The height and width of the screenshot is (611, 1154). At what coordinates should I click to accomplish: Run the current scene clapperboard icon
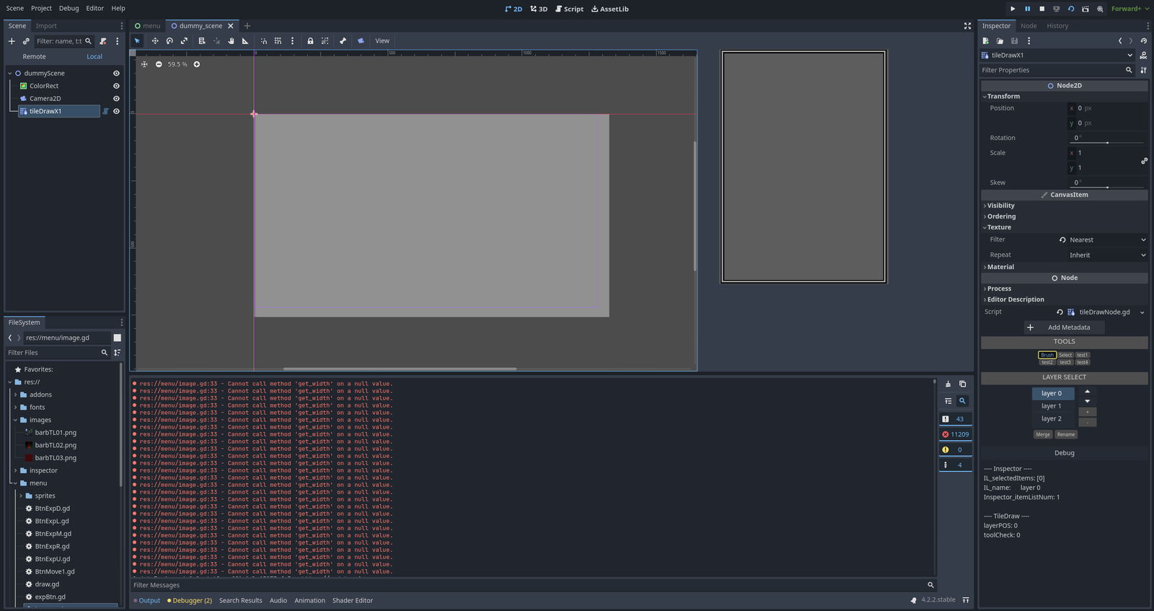click(x=1085, y=9)
